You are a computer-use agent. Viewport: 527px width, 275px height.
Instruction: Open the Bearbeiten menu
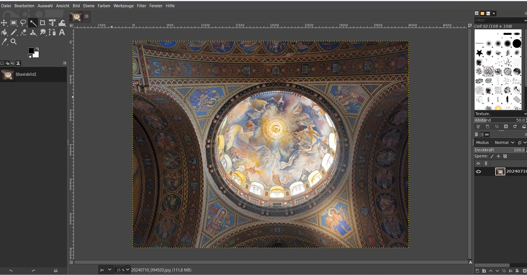[x=24, y=6]
